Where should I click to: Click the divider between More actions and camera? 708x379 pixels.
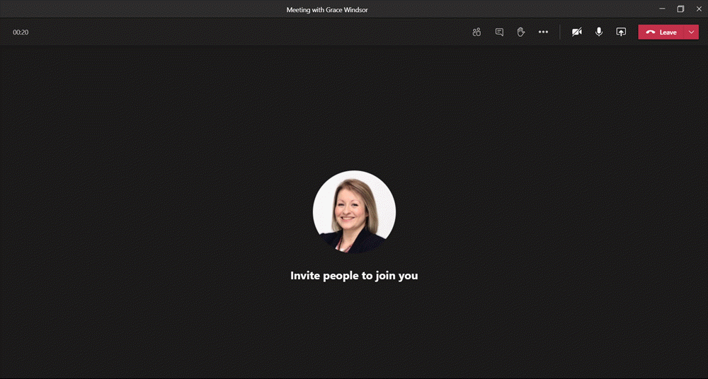click(x=560, y=32)
